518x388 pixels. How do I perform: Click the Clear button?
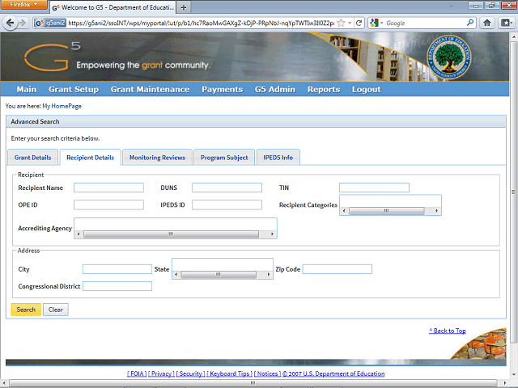[56, 310]
